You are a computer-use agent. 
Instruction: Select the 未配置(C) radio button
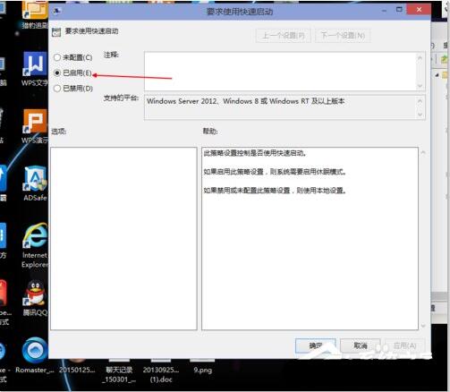click(x=57, y=57)
